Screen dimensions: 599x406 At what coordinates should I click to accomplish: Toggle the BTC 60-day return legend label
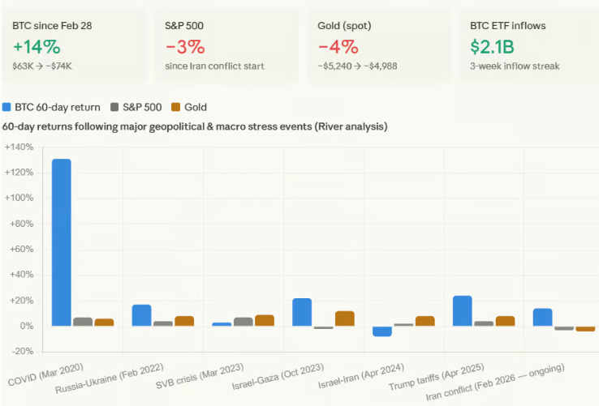pos(58,107)
